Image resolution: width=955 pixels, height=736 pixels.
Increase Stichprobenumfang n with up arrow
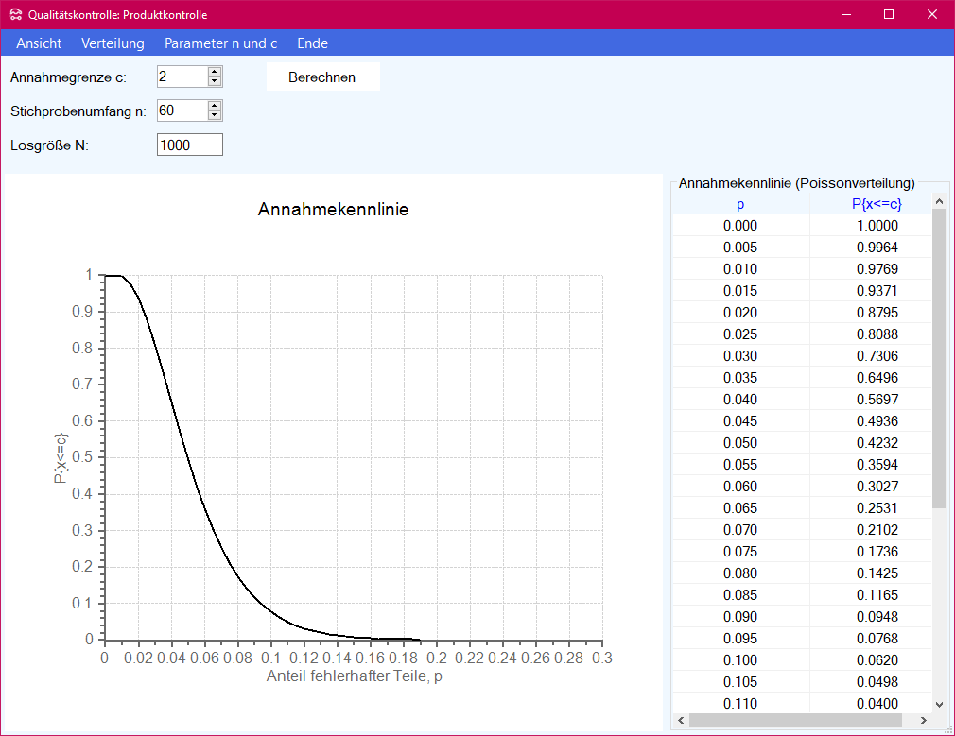click(x=215, y=106)
